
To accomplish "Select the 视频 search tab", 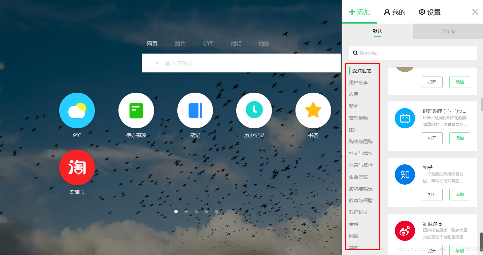I will pyautogui.click(x=236, y=44).
